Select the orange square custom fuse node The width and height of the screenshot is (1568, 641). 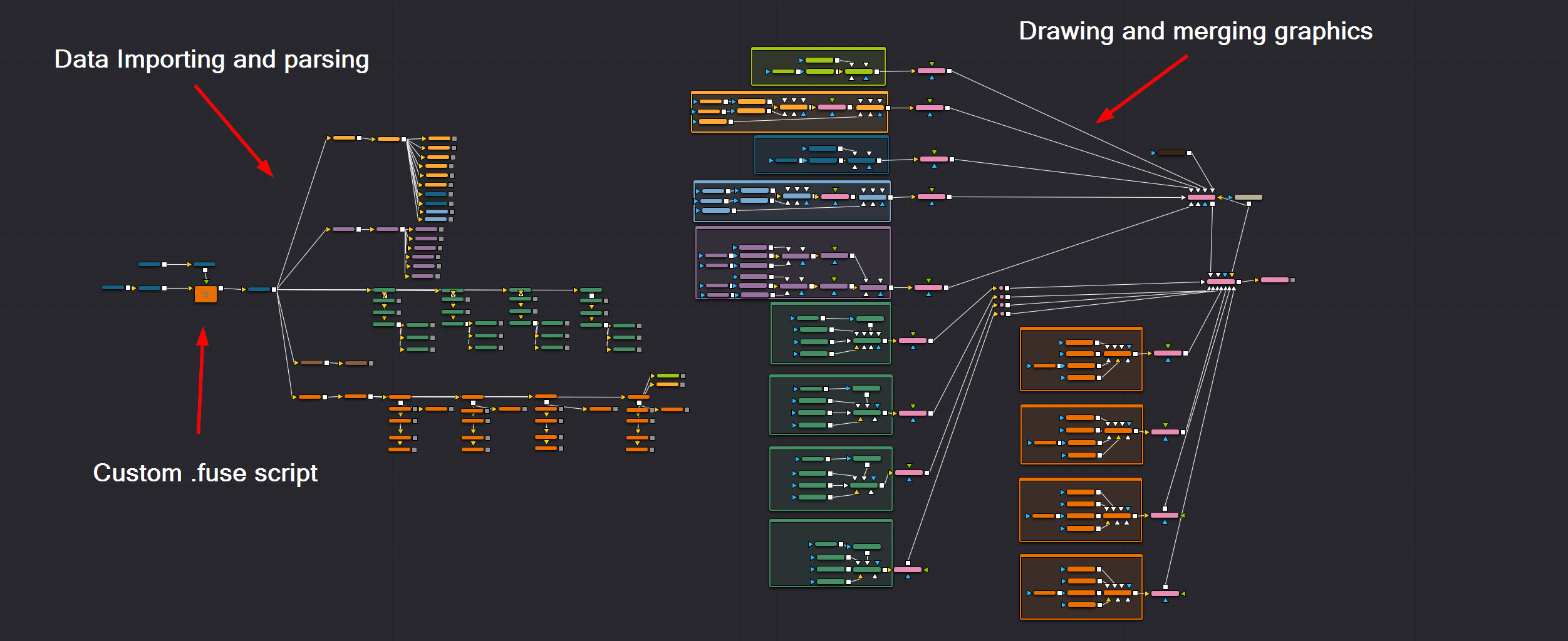coord(205,294)
